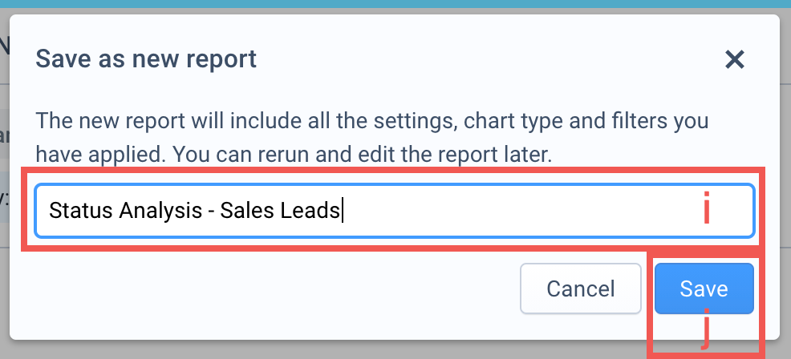Focus the report name input field

pyautogui.click(x=481, y=211)
